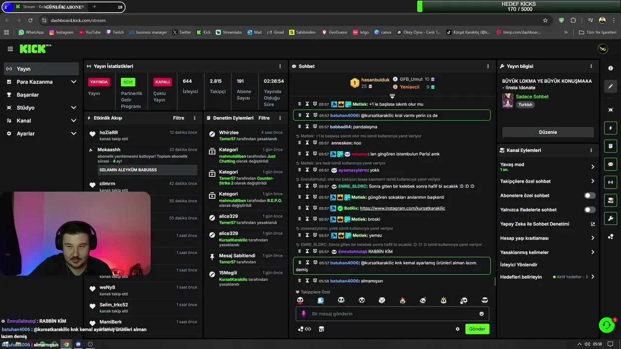This screenshot has height=349, width=621.
Task: Bookmark this page with the star icon
Action: 545,20
